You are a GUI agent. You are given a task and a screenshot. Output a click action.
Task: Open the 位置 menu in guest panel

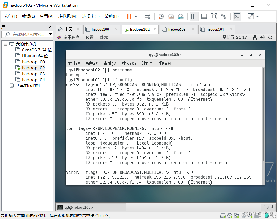point(90,37)
